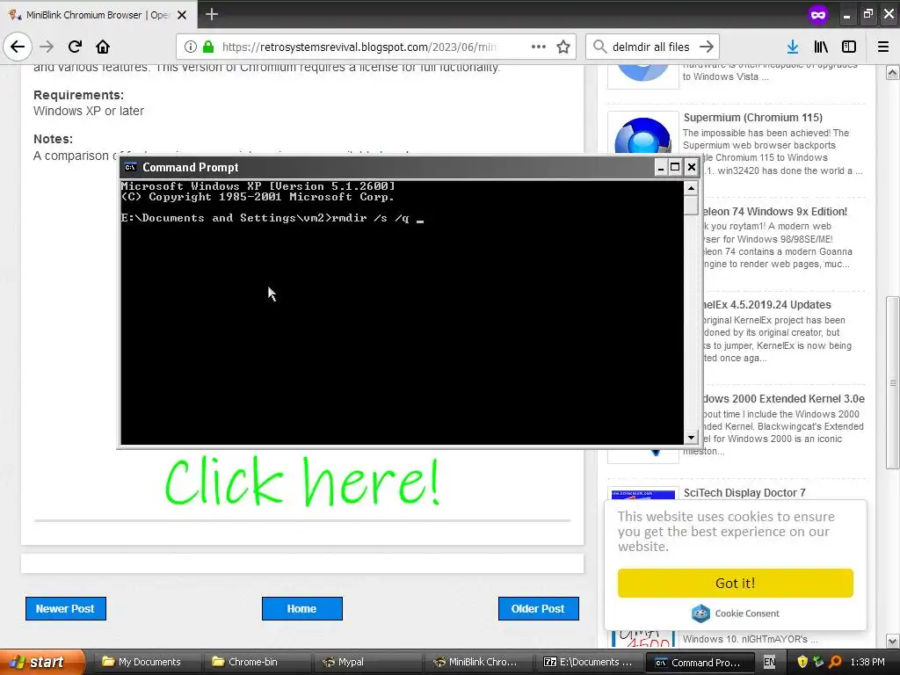Click the network connection tray icon
The width and height of the screenshot is (900, 675).
818,662
